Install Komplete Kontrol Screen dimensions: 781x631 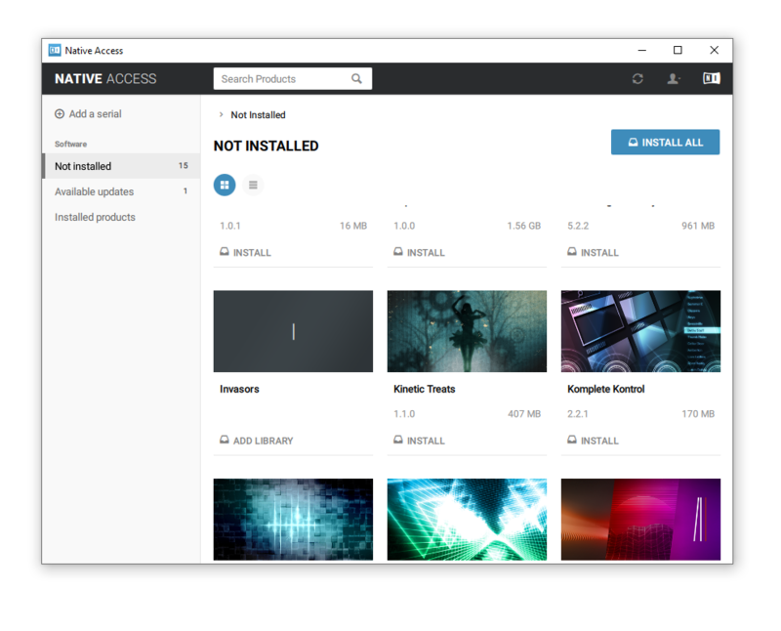tap(594, 441)
